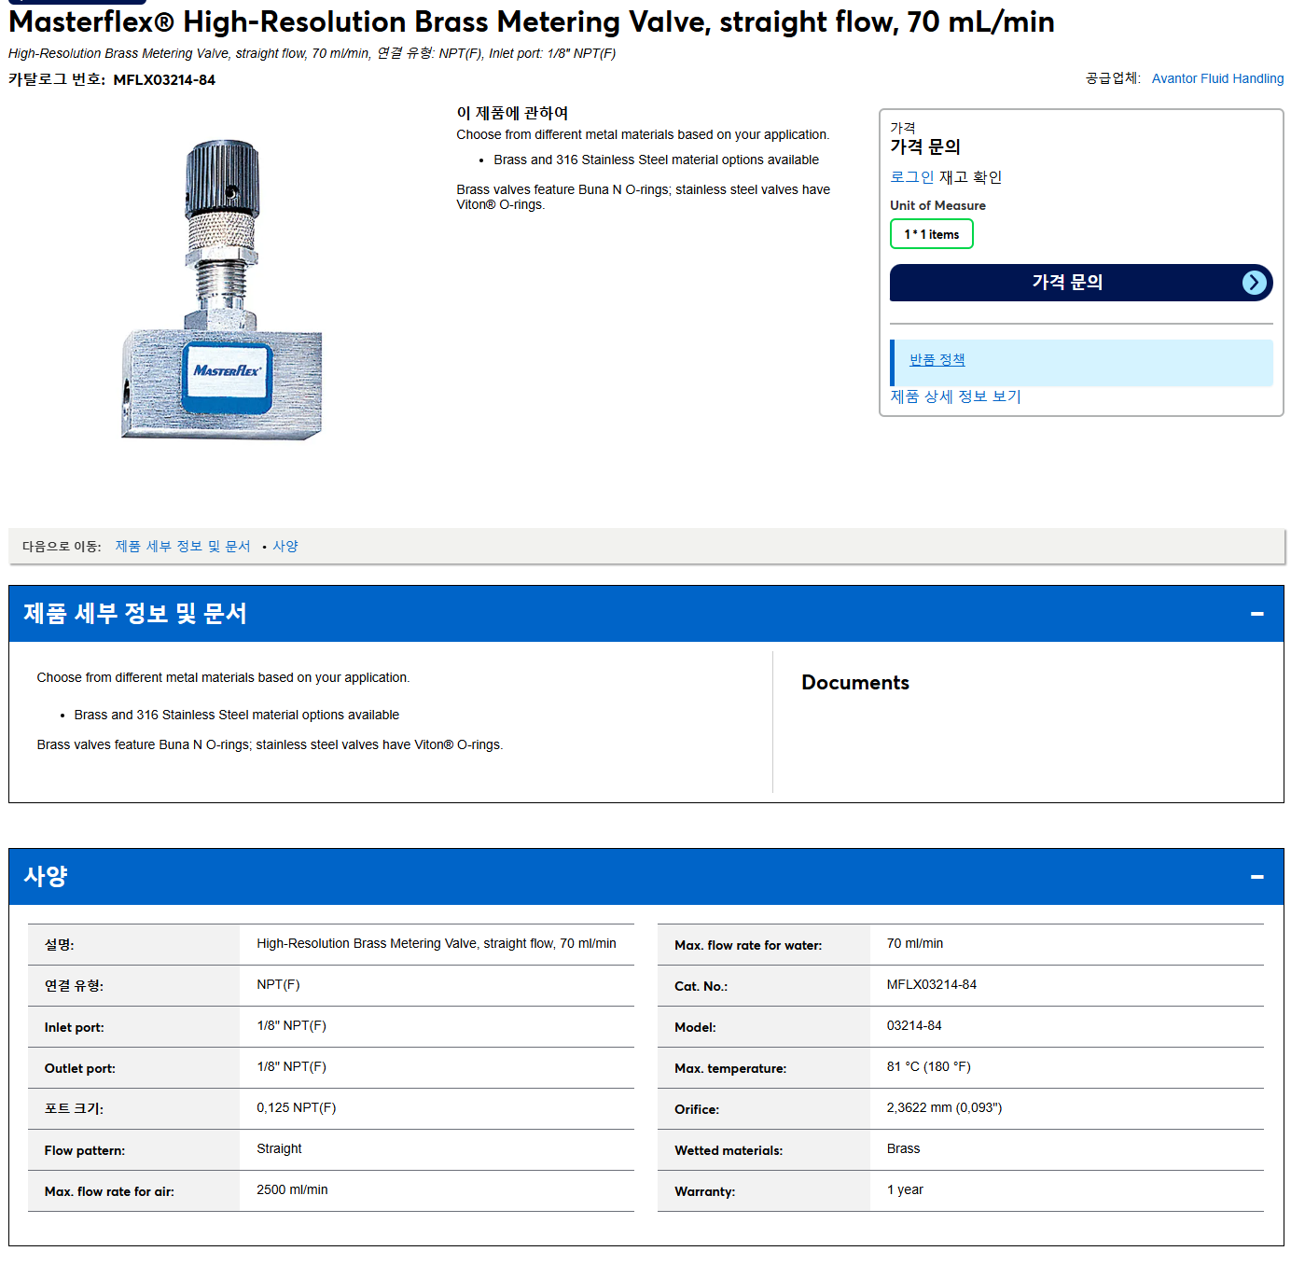The height and width of the screenshot is (1265, 1291).
Task: Click the 로그인 link to check stock
Action: point(911,177)
